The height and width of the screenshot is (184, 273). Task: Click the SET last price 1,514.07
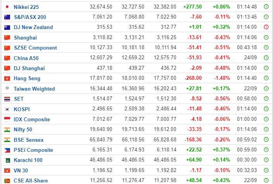(x=102, y=99)
